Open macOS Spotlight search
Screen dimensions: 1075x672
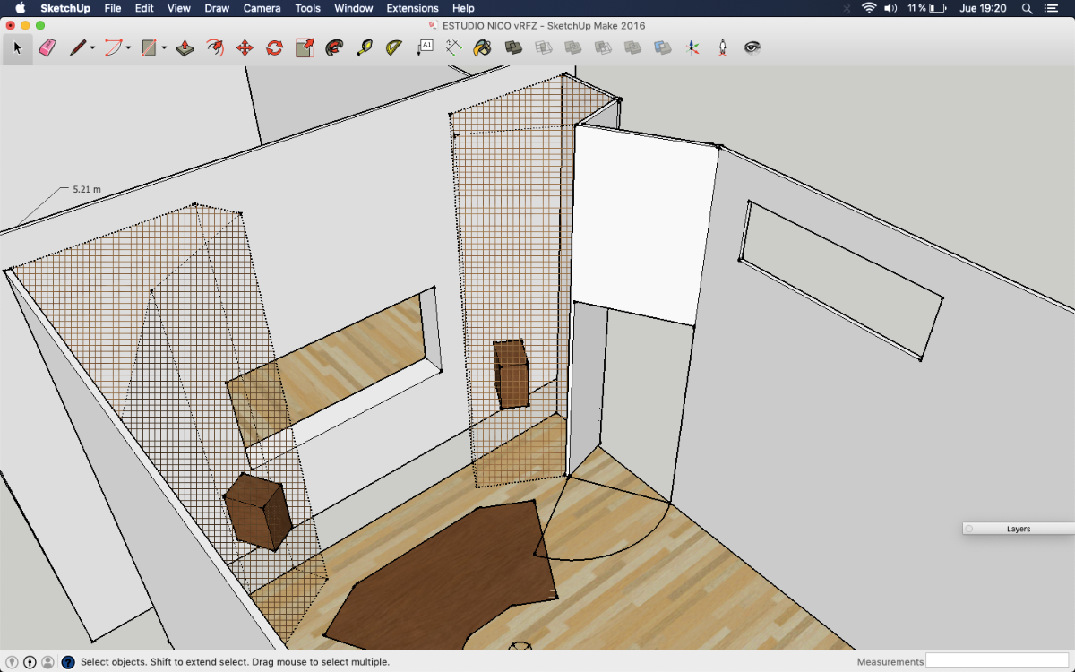coord(1027,8)
